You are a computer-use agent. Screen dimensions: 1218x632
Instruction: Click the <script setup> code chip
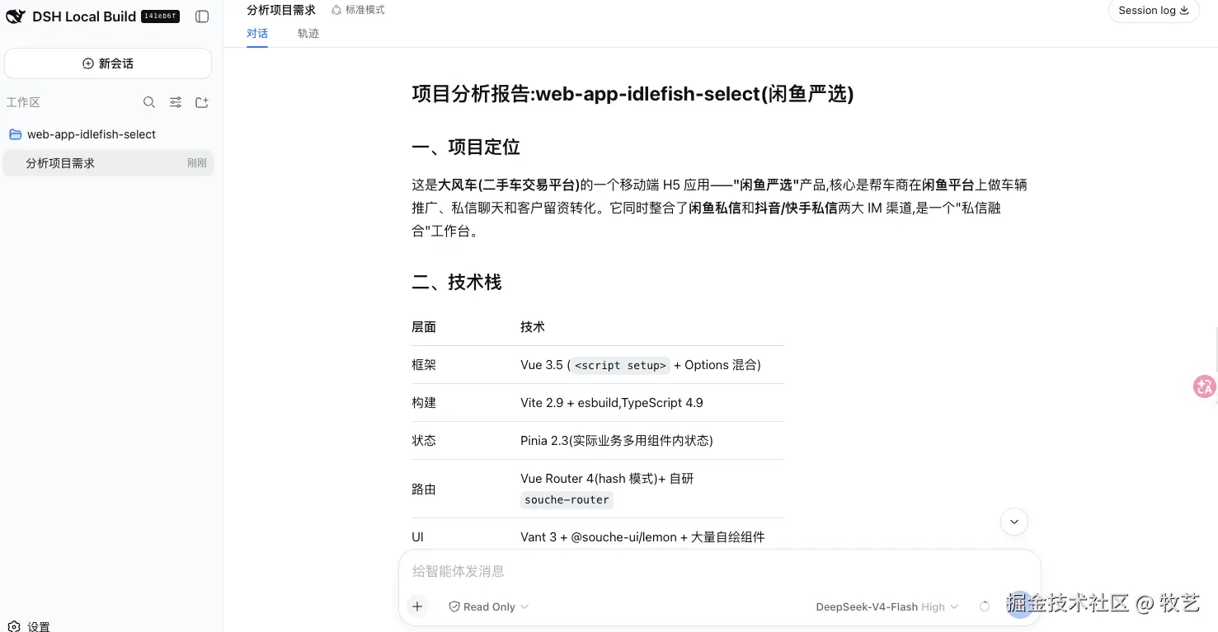pyautogui.click(x=620, y=366)
